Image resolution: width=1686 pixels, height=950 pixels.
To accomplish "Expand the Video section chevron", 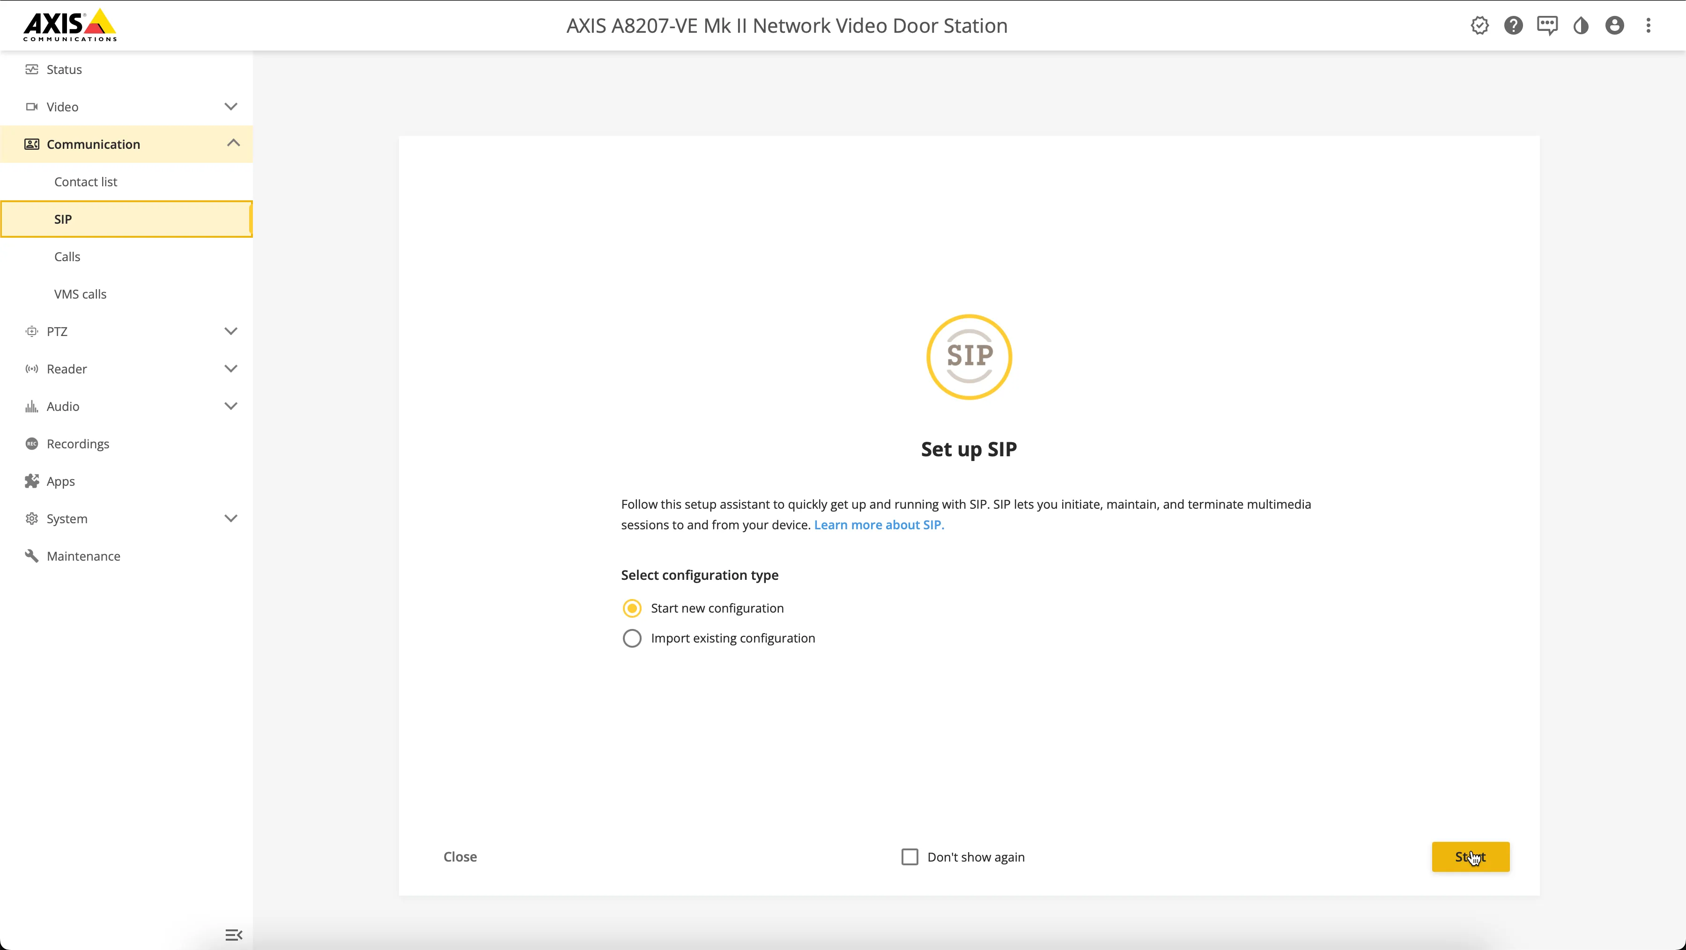I will click(230, 107).
